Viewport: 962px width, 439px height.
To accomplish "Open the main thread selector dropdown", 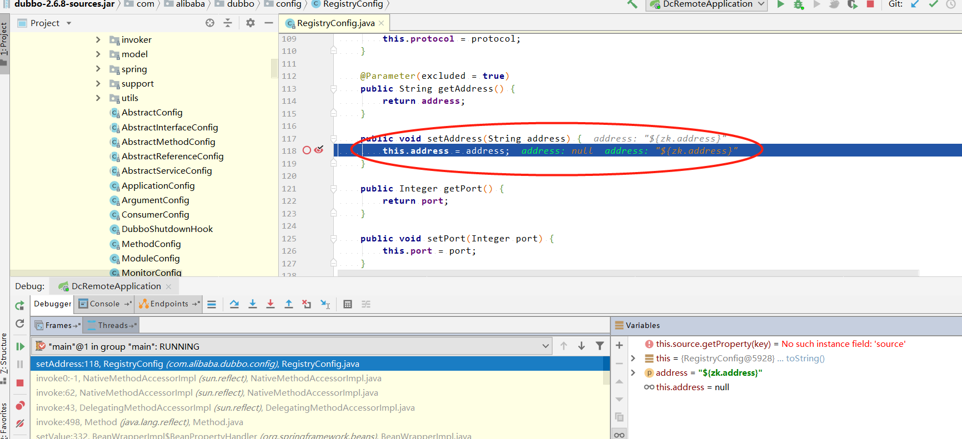I will [x=292, y=346].
